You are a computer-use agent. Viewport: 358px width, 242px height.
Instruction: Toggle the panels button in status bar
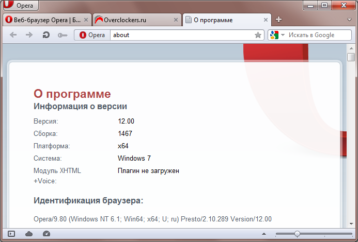(x=11, y=234)
